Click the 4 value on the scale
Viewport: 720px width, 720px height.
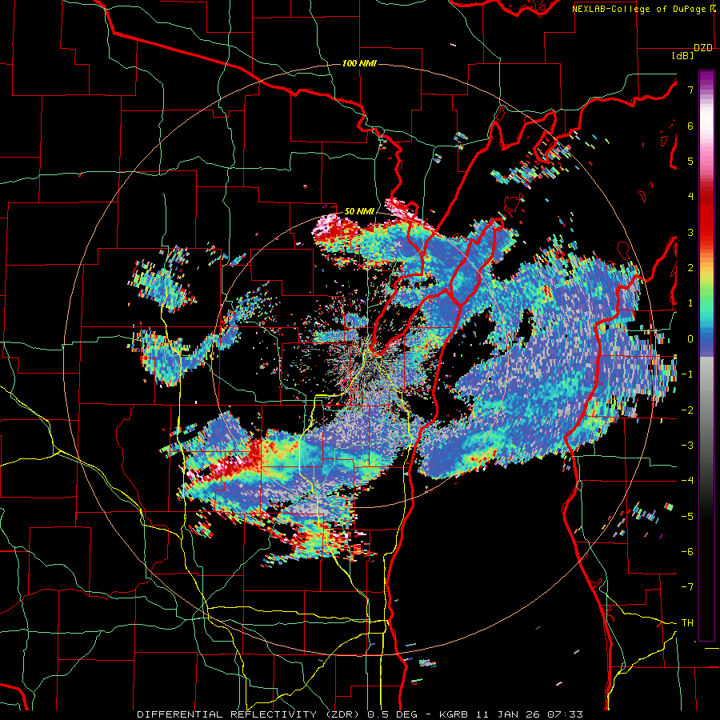click(x=690, y=197)
